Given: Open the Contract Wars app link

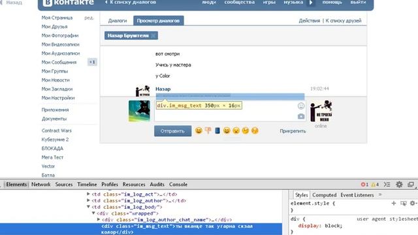Looking at the screenshot, I should click(x=57, y=131).
